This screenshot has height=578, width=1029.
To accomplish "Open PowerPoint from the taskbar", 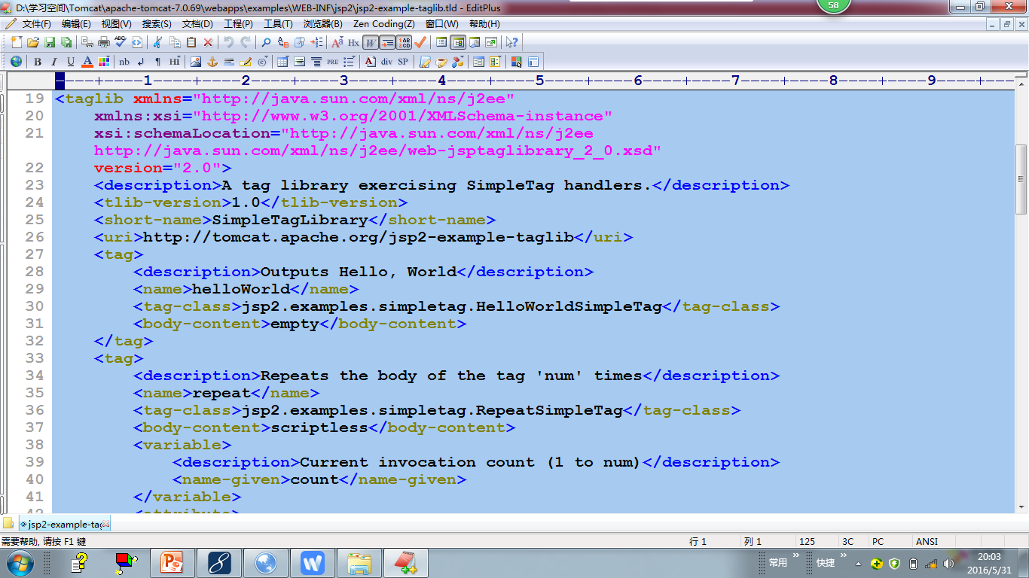I will point(173,562).
